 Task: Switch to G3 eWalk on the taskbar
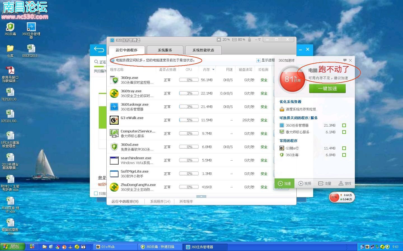(x=116, y=247)
